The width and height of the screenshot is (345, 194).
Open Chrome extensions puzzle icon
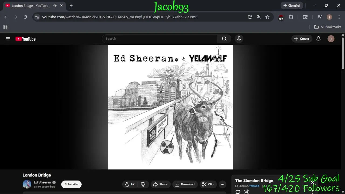[x=291, y=17]
